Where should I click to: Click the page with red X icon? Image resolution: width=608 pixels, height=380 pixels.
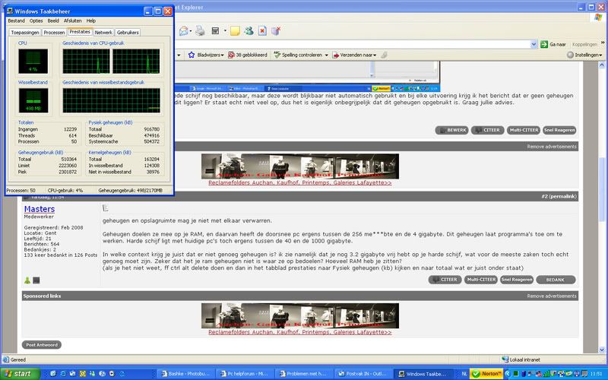(262, 31)
